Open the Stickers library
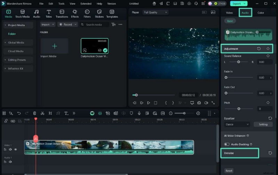The width and height of the screenshot is (278, 175). pyautogui.click(x=99, y=14)
